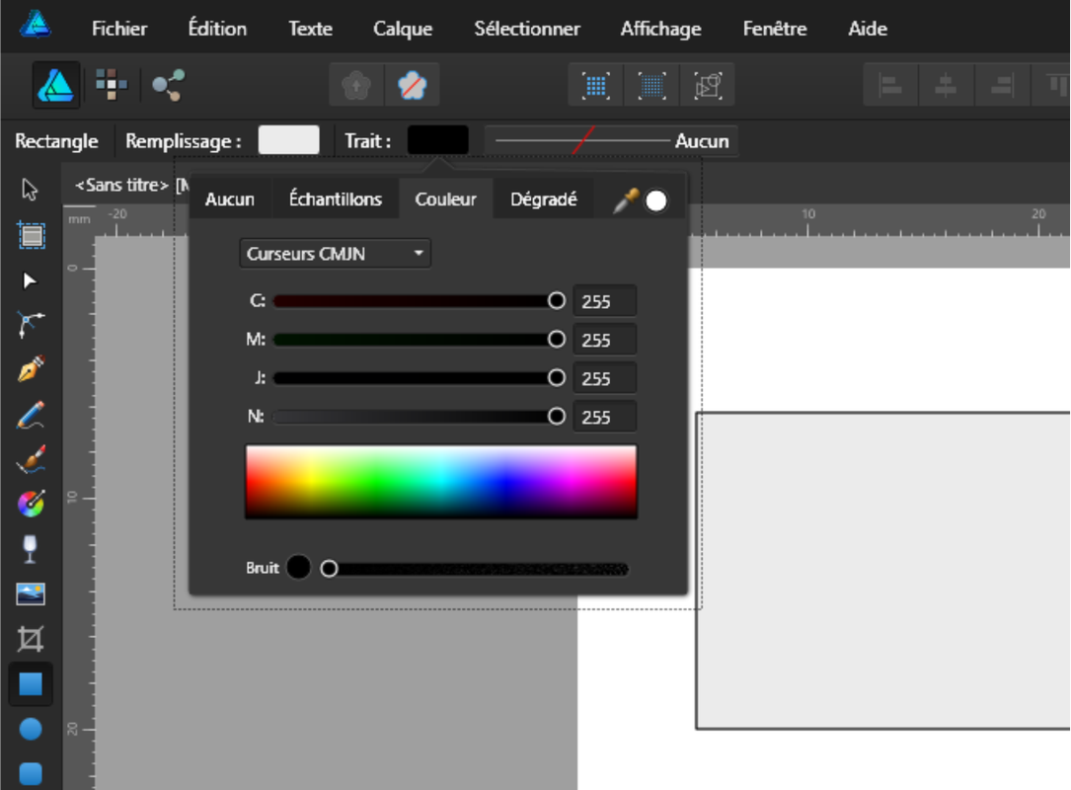Image resolution: width=1071 pixels, height=790 pixels.
Task: Select the grey rectangle on canvas
Action: (883, 571)
